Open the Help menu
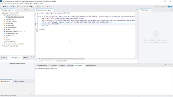Viewport: 173px width, 97px height. coord(41,4)
